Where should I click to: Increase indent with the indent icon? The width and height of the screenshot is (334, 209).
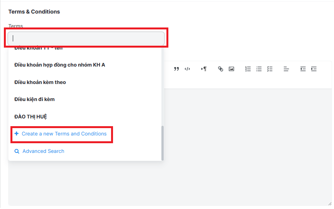pos(314,69)
